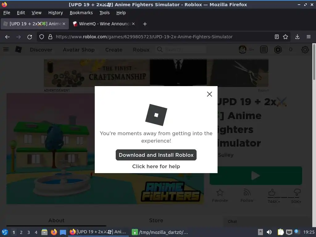Viewport: 316px width, 237px height.
Task: Open the Click here for help link
Action: pos(156,166)
